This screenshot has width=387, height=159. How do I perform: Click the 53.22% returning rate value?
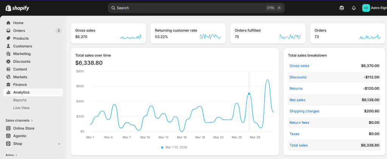click(161, 37)
